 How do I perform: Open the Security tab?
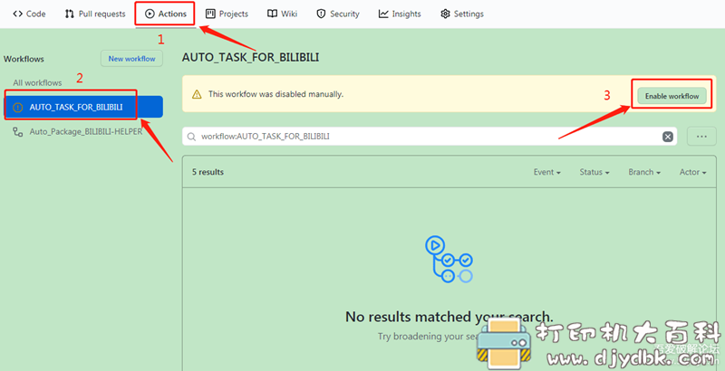point(338,14)
